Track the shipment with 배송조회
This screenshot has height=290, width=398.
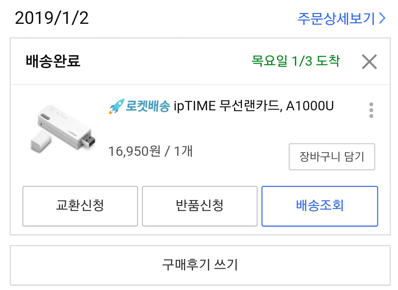pyautogui.click(x=320, y=206)
